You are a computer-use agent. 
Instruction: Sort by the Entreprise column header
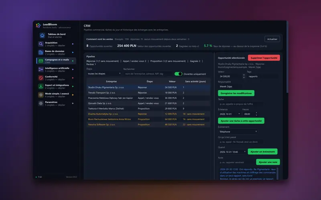pos(112,82)
